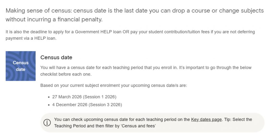
Task: Click the white 'Census date' label on the tile
Action: [x=21, y=66]
